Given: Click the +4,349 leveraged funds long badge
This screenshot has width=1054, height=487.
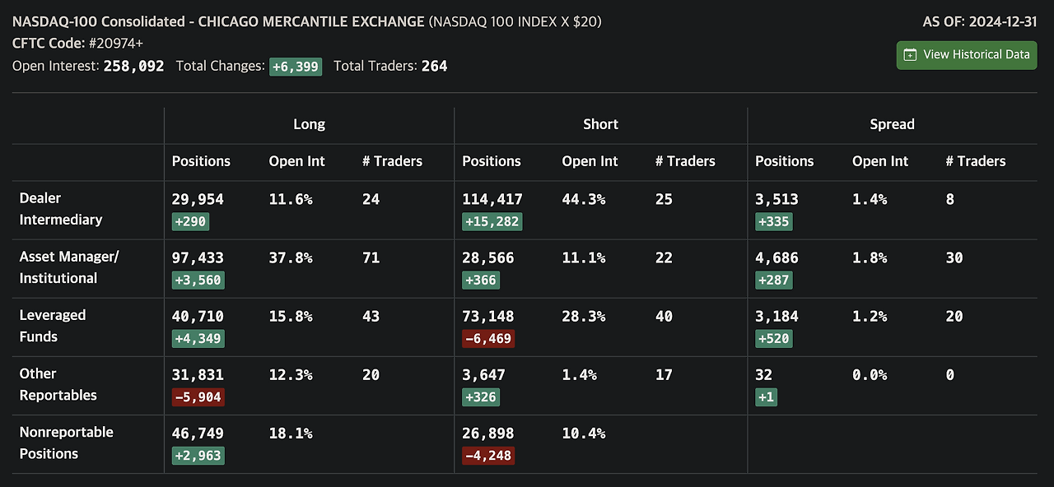Looking at the screenshot, I should [198, 338].
